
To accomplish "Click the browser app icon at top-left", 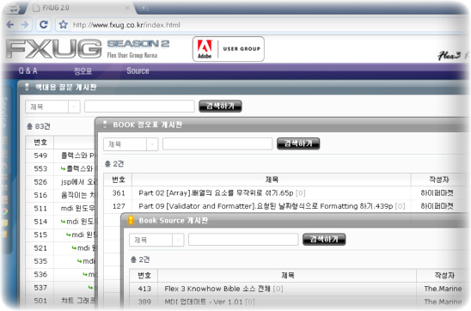I will pyautogui.click(x=13, y=9).
